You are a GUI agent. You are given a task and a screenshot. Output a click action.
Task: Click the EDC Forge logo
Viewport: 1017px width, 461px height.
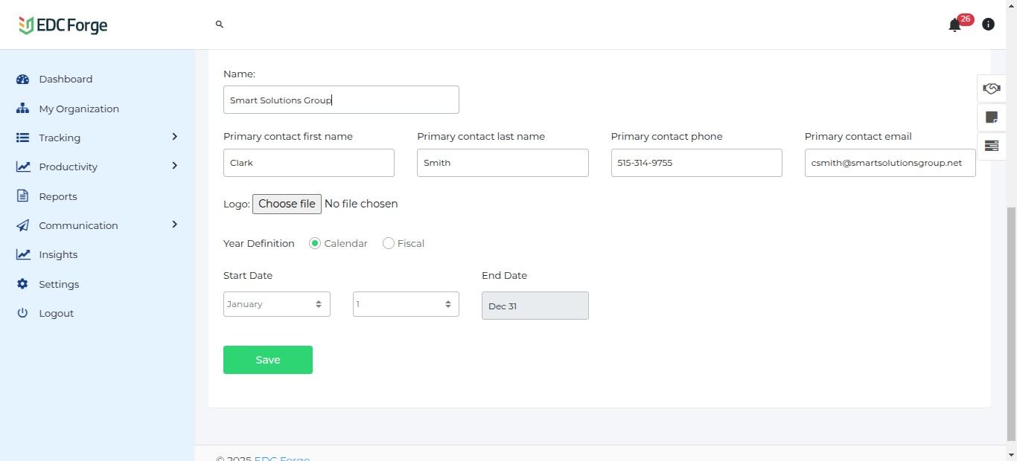coord(63,25)
